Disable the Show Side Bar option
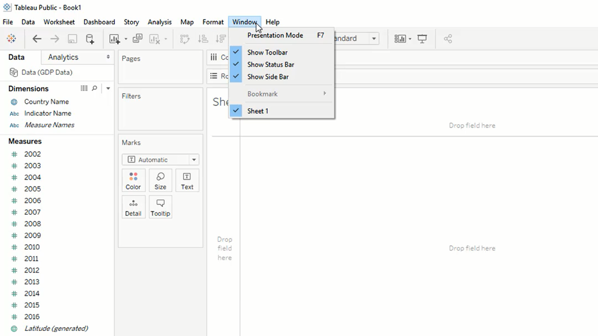This screenshot has height=336, width=598. (x=268, y=77)
